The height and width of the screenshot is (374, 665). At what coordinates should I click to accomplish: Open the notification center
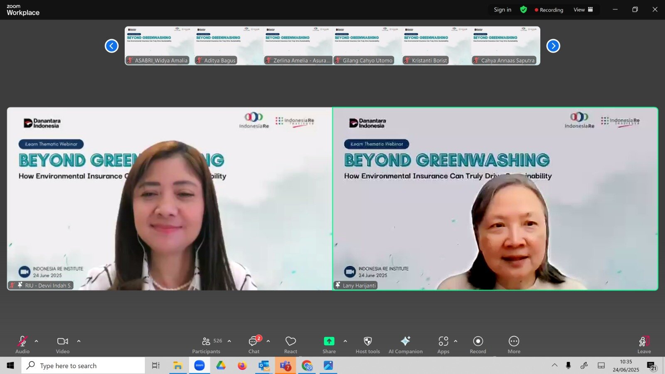click(651, 366)
